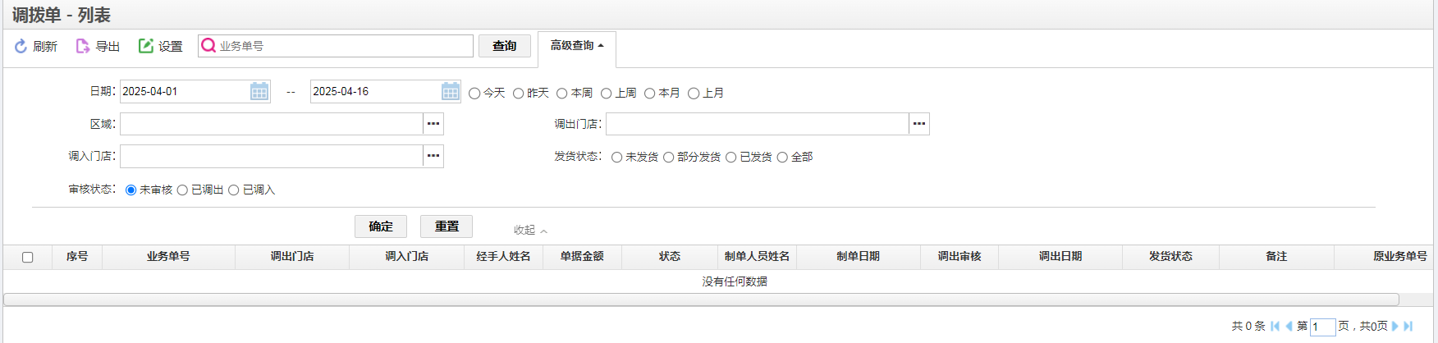The height and width of the screenshot is (343, 1438).
Task: Open the 区域 selector ellipsis button
Action: [433, 124]
